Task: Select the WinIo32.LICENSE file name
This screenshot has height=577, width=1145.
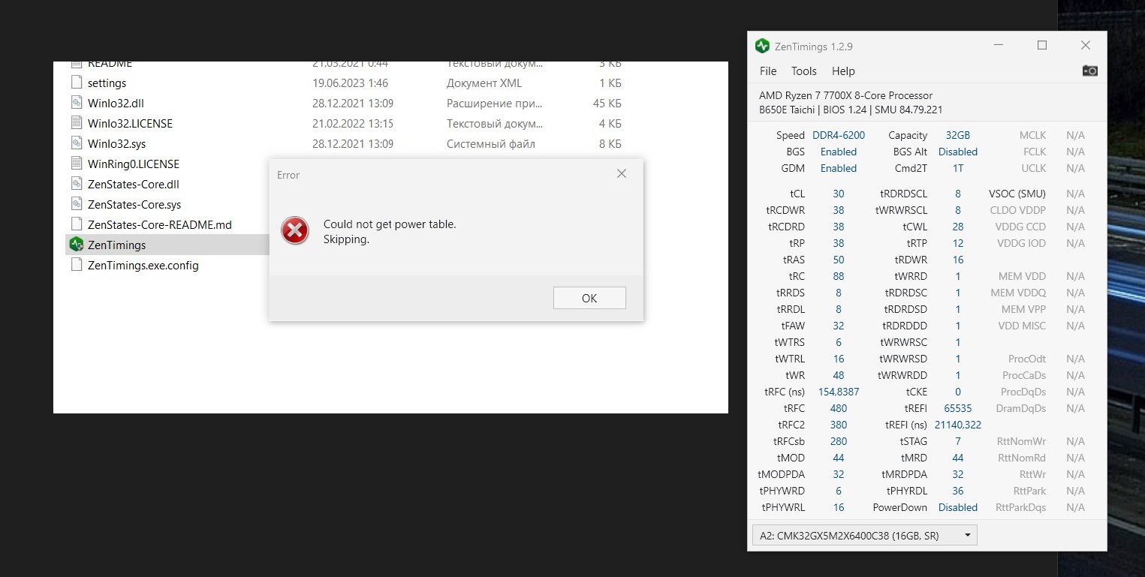Action: (130, 124)
